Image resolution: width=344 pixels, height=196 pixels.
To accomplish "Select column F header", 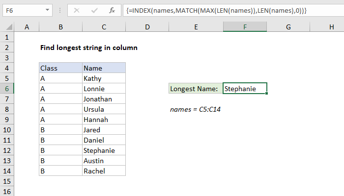I will (245, 27).
